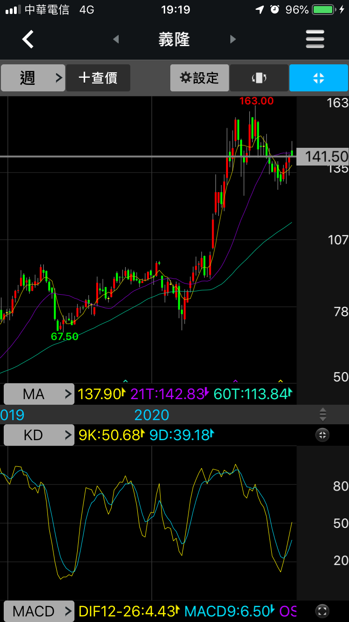Go to next stock with right triangle

point(233,40)
